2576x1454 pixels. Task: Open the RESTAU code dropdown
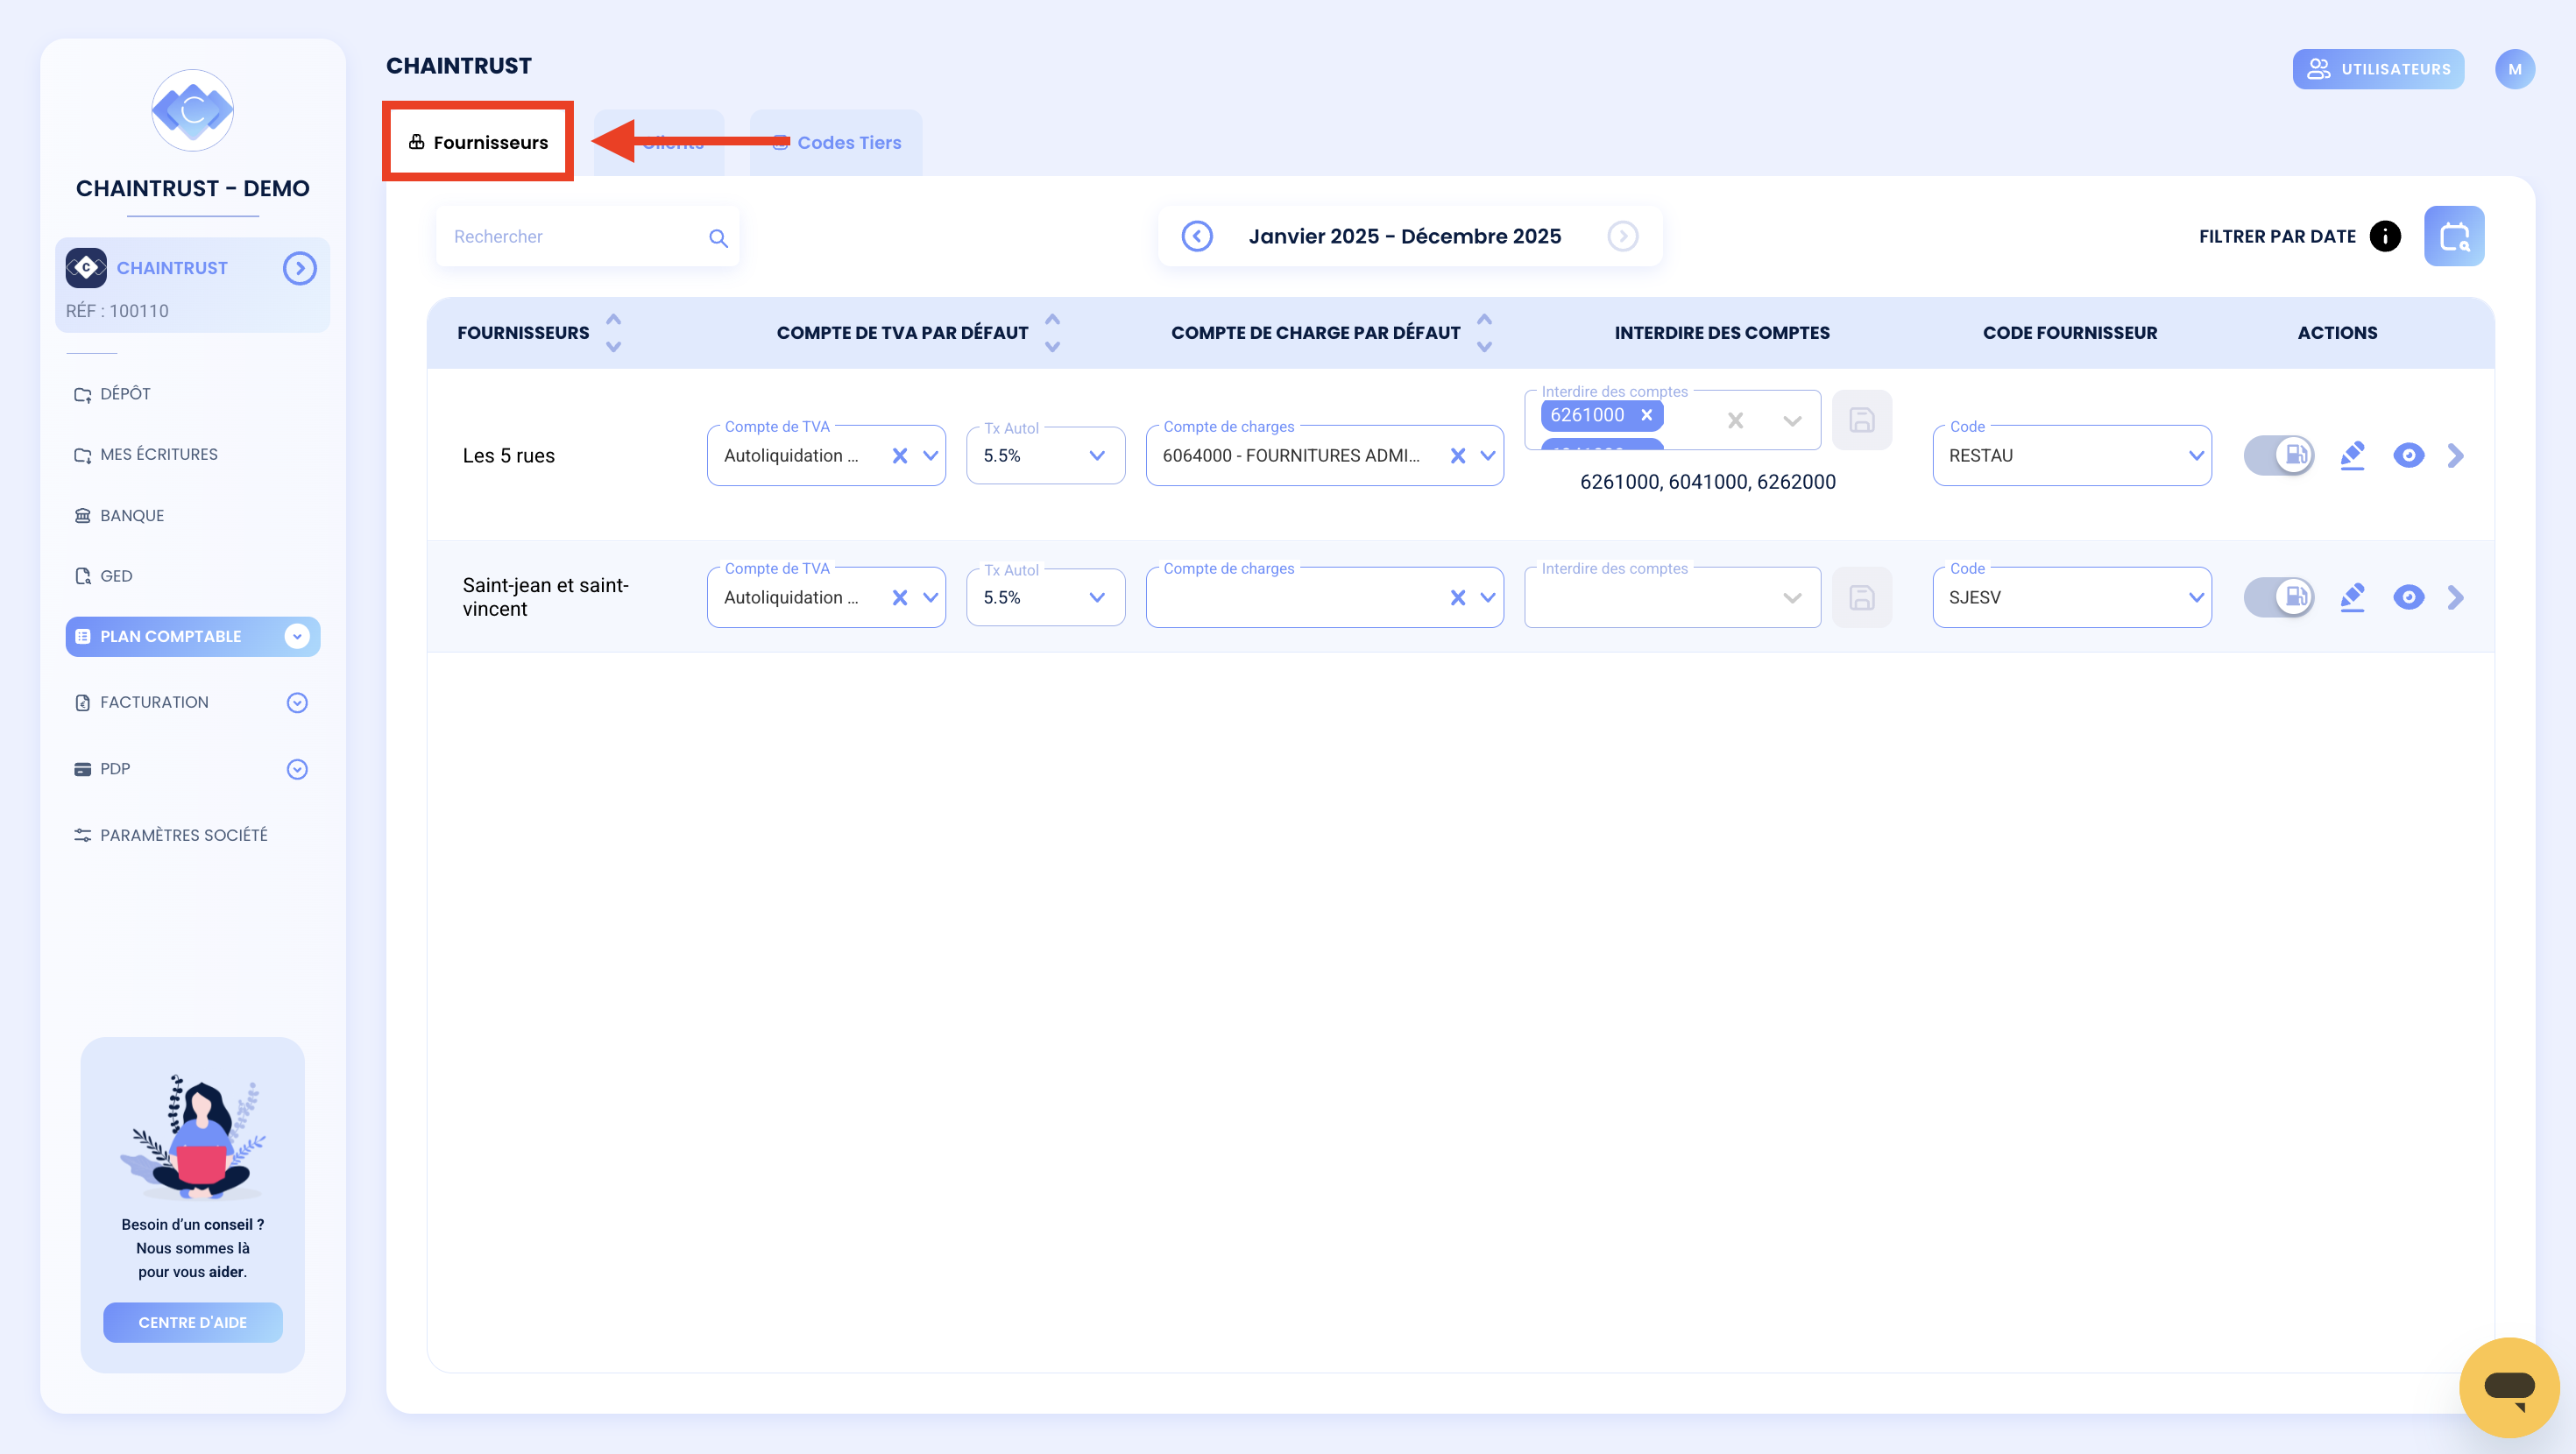point(2196,456)
